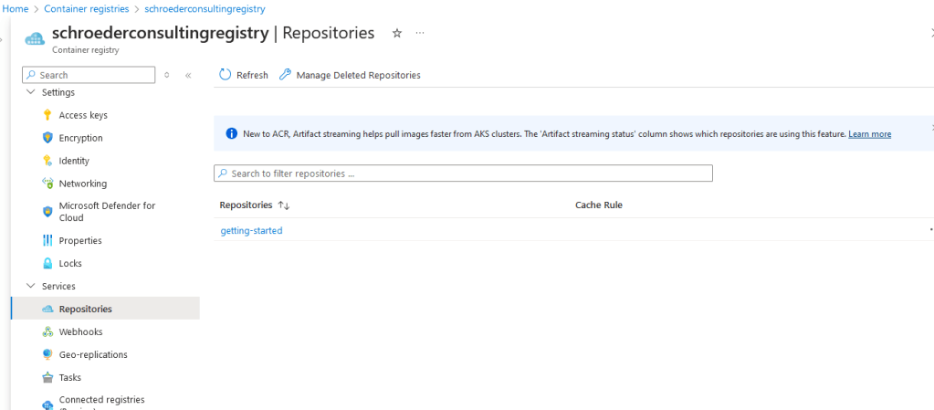Favorite the registry with the star icon
Screen dimensions: 934x410
click(396, 33)
